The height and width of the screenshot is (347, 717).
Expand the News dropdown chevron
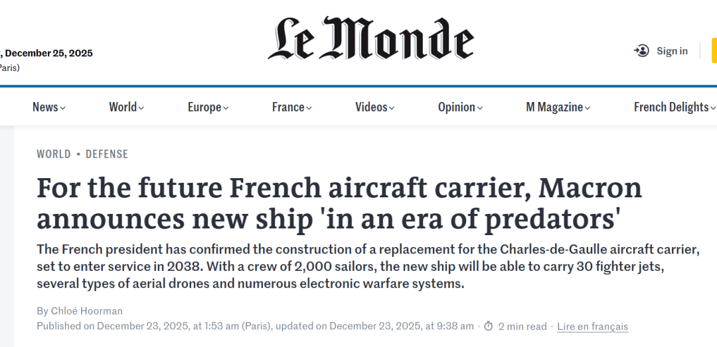pos(62,108)
